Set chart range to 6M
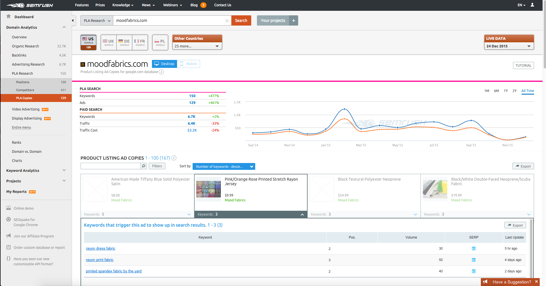Screen dimensions: 546x286 pos(496,91)
